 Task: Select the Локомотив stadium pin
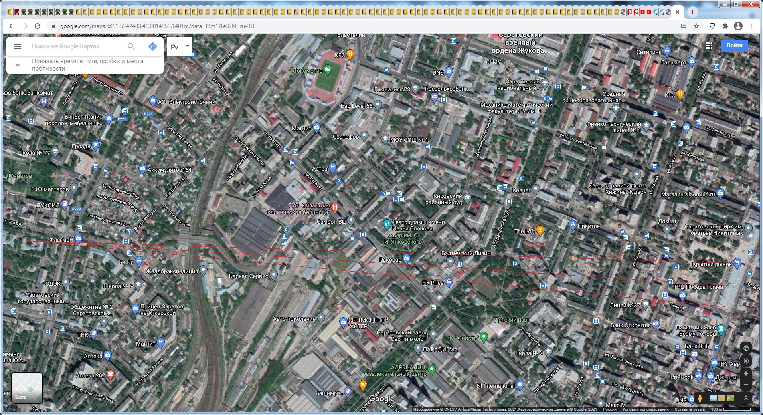[x=328, y=70]
